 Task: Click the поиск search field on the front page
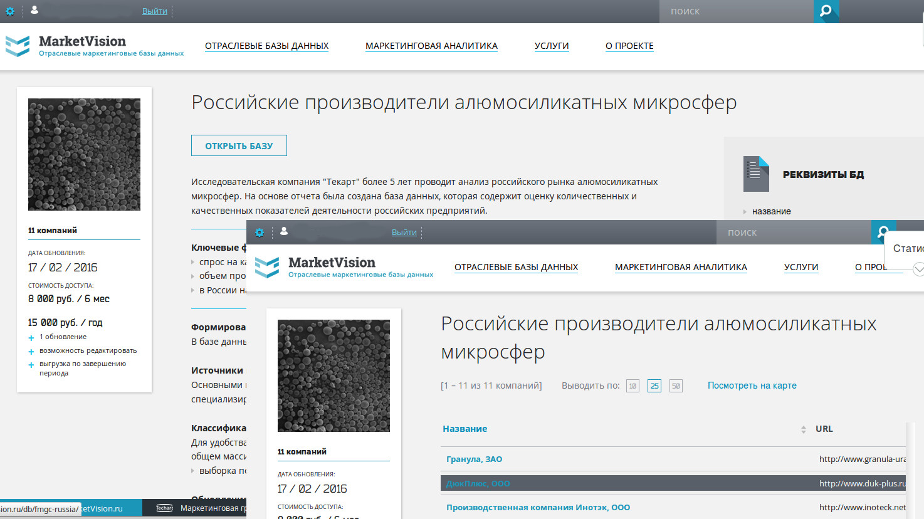(794, 233)
